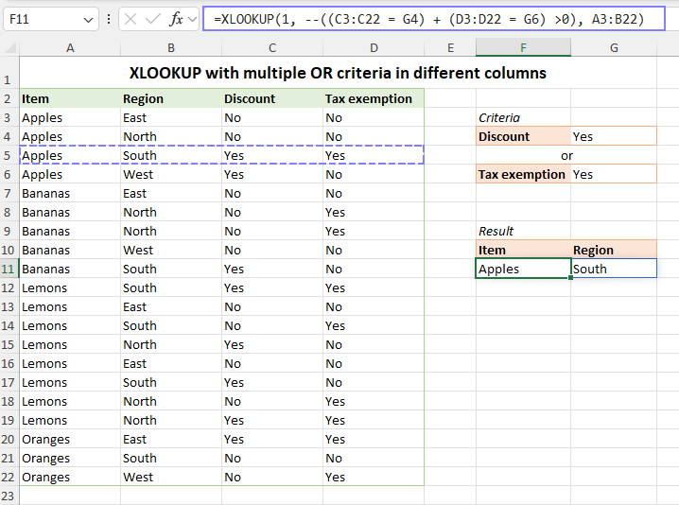The height and width of the screenshot is (505, 679).
Task: Select row 5 header
Action: (x=9, y=155)
